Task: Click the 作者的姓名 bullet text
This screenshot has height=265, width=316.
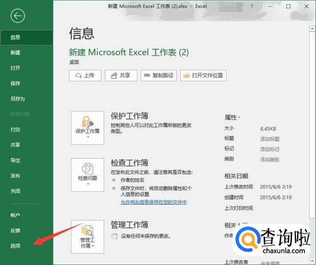Action: tap(133, 180)
